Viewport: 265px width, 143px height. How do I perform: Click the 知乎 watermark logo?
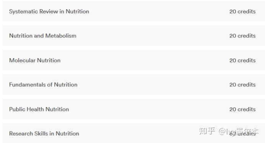(207, 131)
